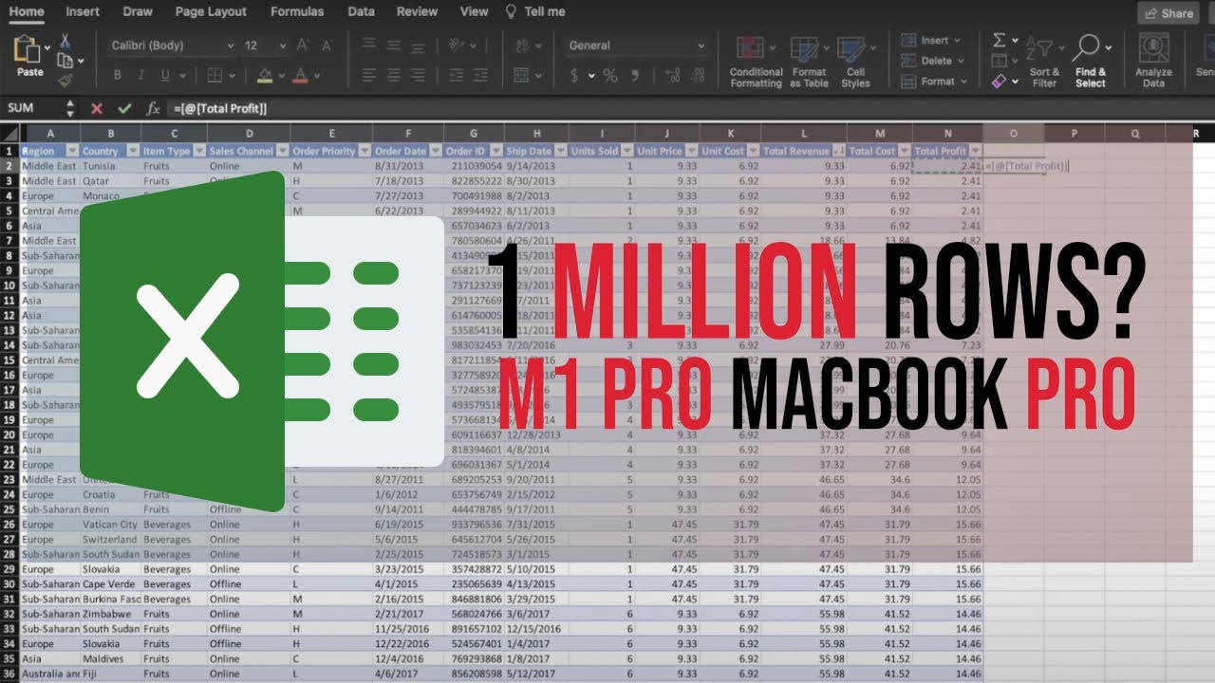
Task: Toggle Italic formatting
Action: 141,75
